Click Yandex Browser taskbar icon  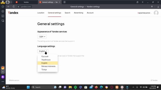(x=122, y=87)
